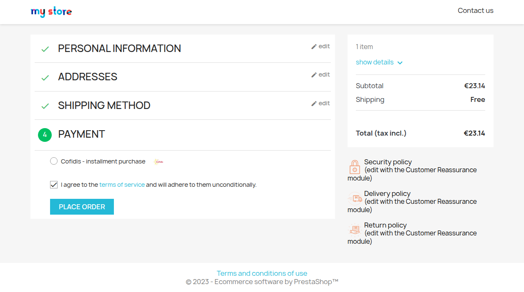Click the Payment section heading
Screen dimensions: 524x292
click(x=81, y=134)
